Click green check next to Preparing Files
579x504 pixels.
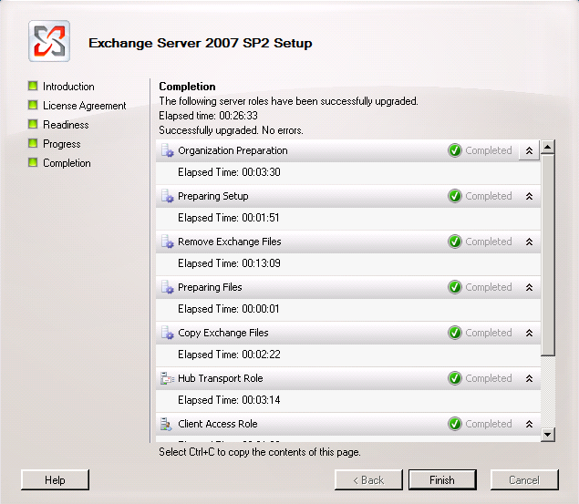pos(455,287)
